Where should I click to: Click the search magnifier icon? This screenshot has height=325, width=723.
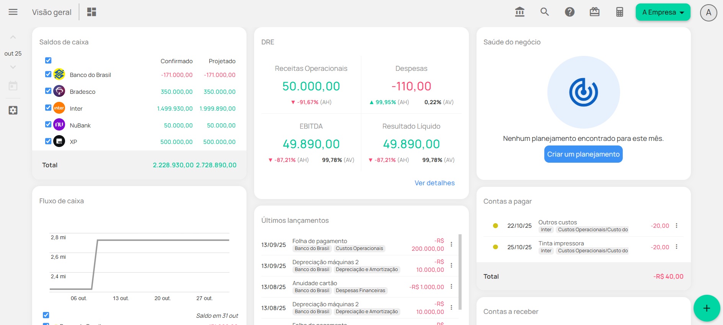(545, 12)
